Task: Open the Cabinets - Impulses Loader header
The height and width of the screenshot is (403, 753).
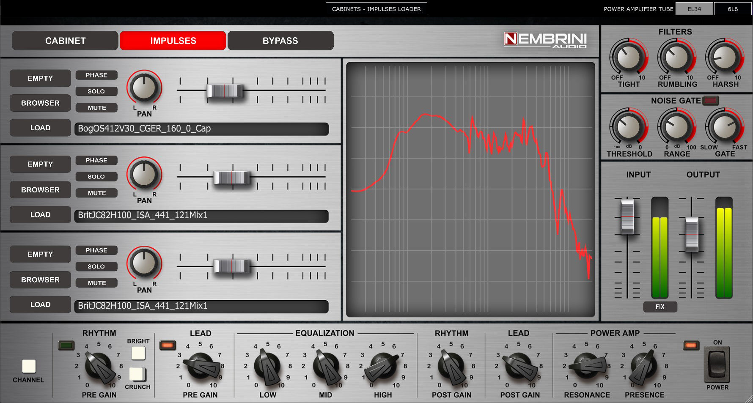Action: click(x=376, y=9)
